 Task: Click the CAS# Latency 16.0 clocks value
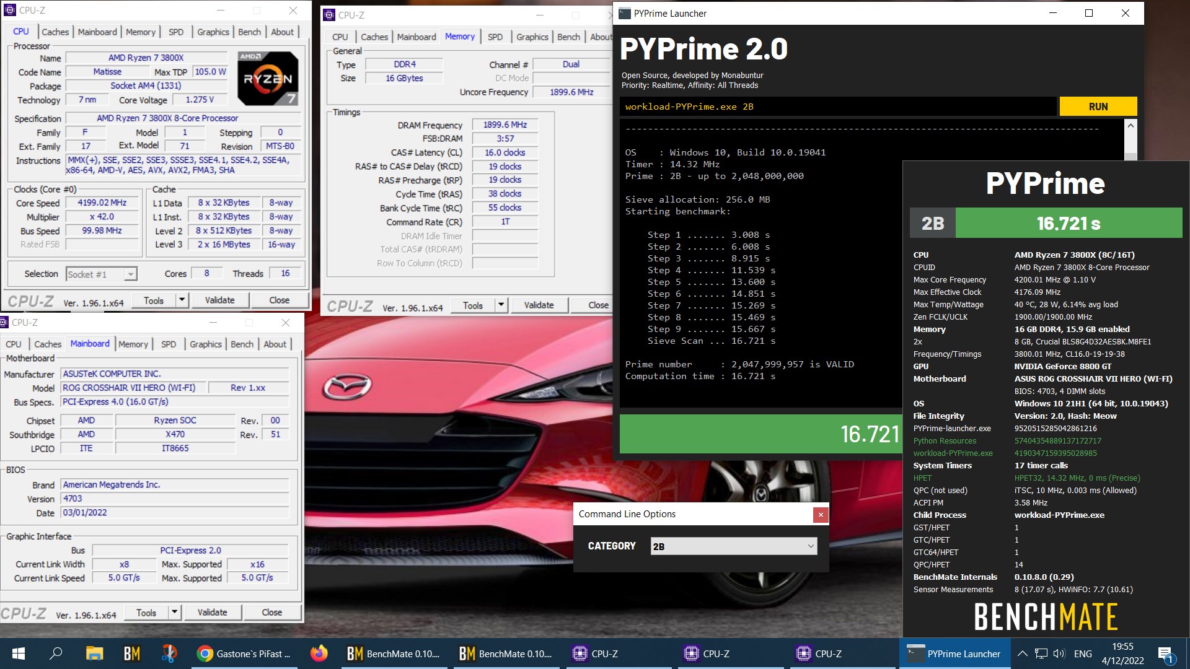pos(505,152)
